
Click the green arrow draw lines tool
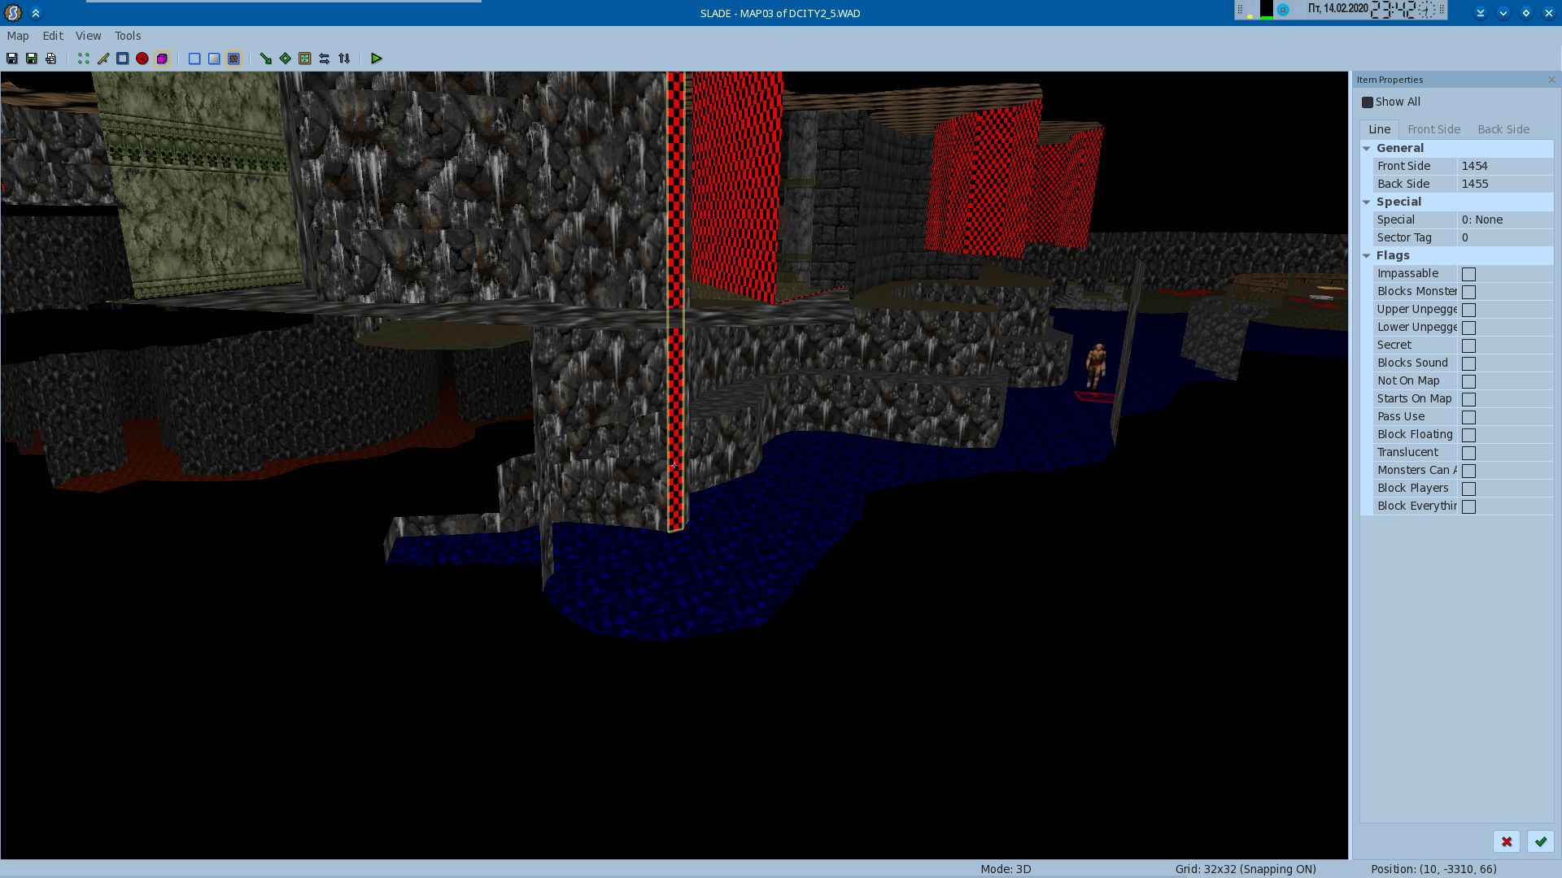coord(266,59)
